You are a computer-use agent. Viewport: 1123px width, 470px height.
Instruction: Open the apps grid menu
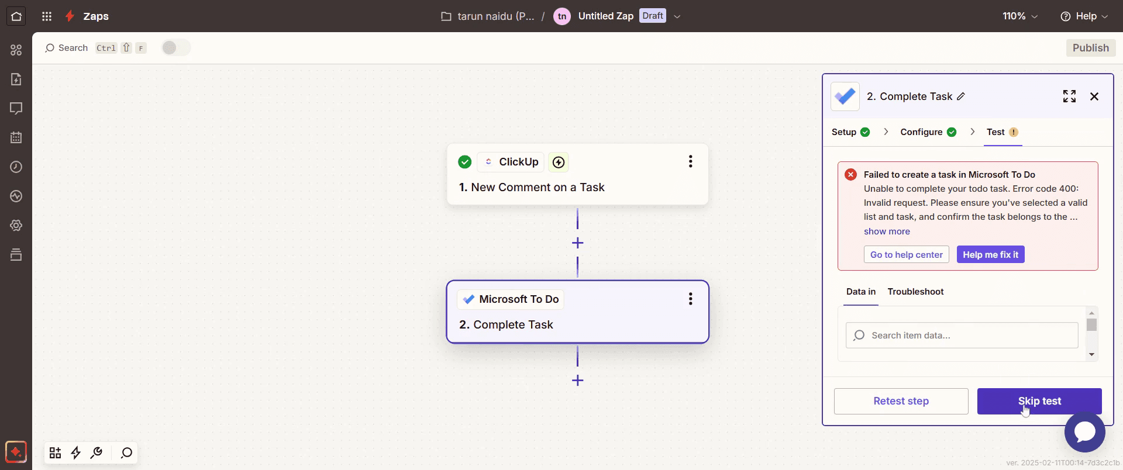(47, 16)
